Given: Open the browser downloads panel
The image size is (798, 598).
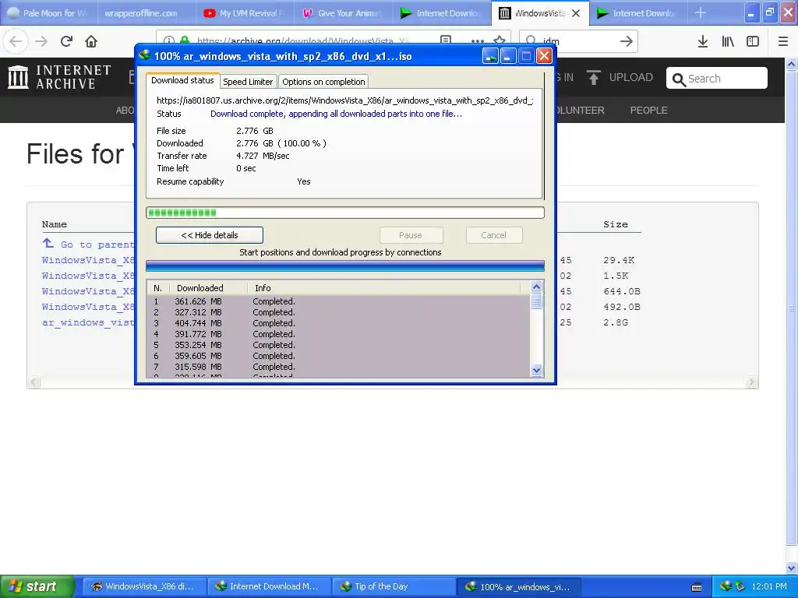Looking at the screenshot, I should (702, 41).
